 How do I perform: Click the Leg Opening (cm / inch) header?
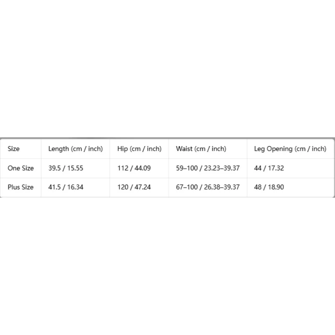[x=290, y=149]
